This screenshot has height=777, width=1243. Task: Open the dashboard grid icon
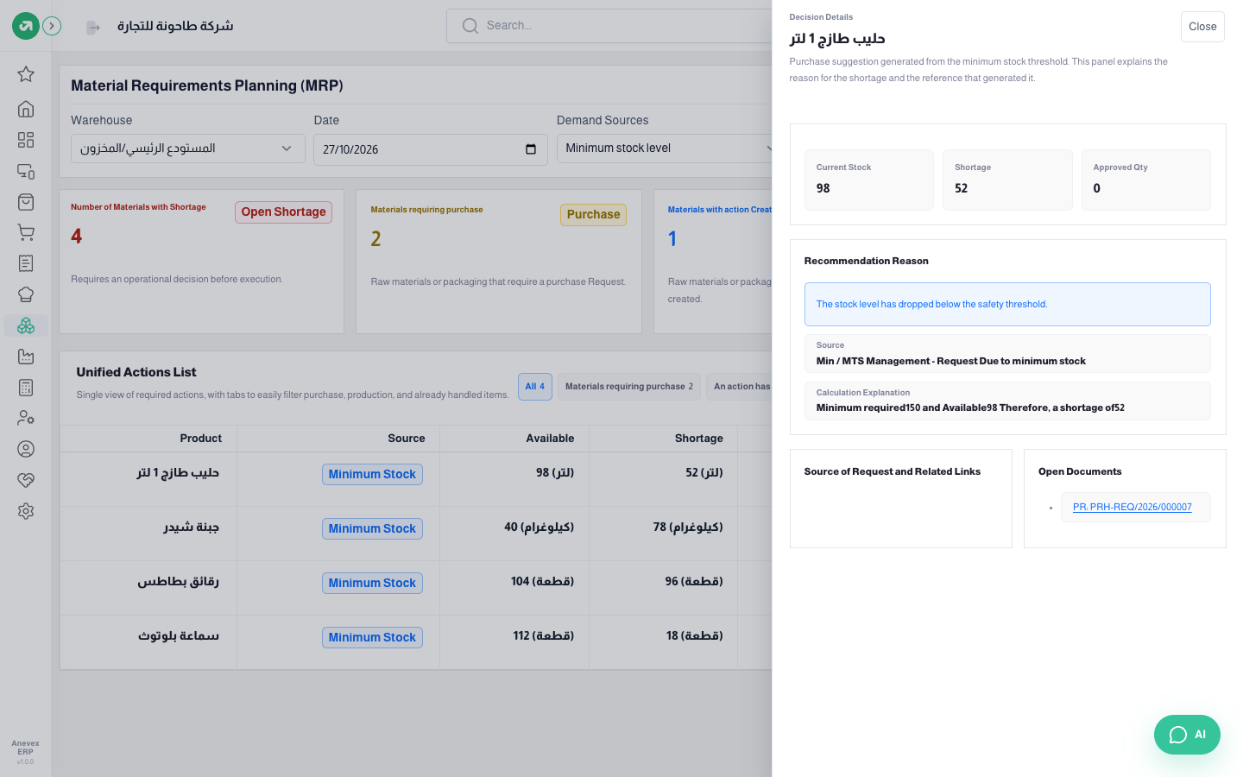pyautogui.click(x=26, y=140)
